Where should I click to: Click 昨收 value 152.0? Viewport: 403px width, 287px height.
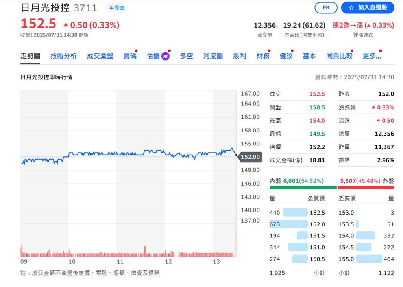click(386, 94)
